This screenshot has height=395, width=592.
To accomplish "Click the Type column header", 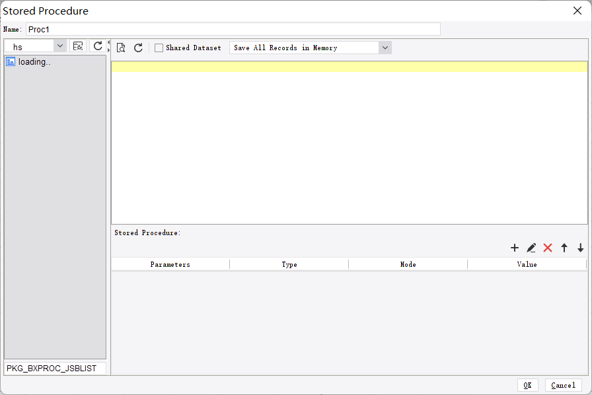I will pos(289,264).
